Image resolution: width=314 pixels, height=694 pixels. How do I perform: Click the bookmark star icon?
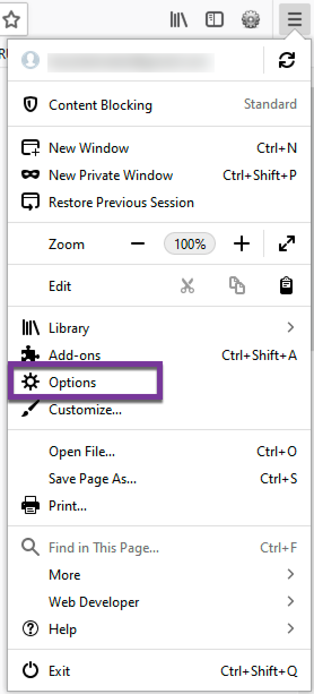pos(11,20)
